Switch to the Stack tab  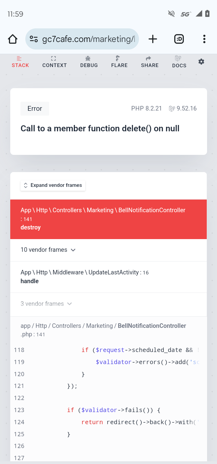tap(20, 62)
